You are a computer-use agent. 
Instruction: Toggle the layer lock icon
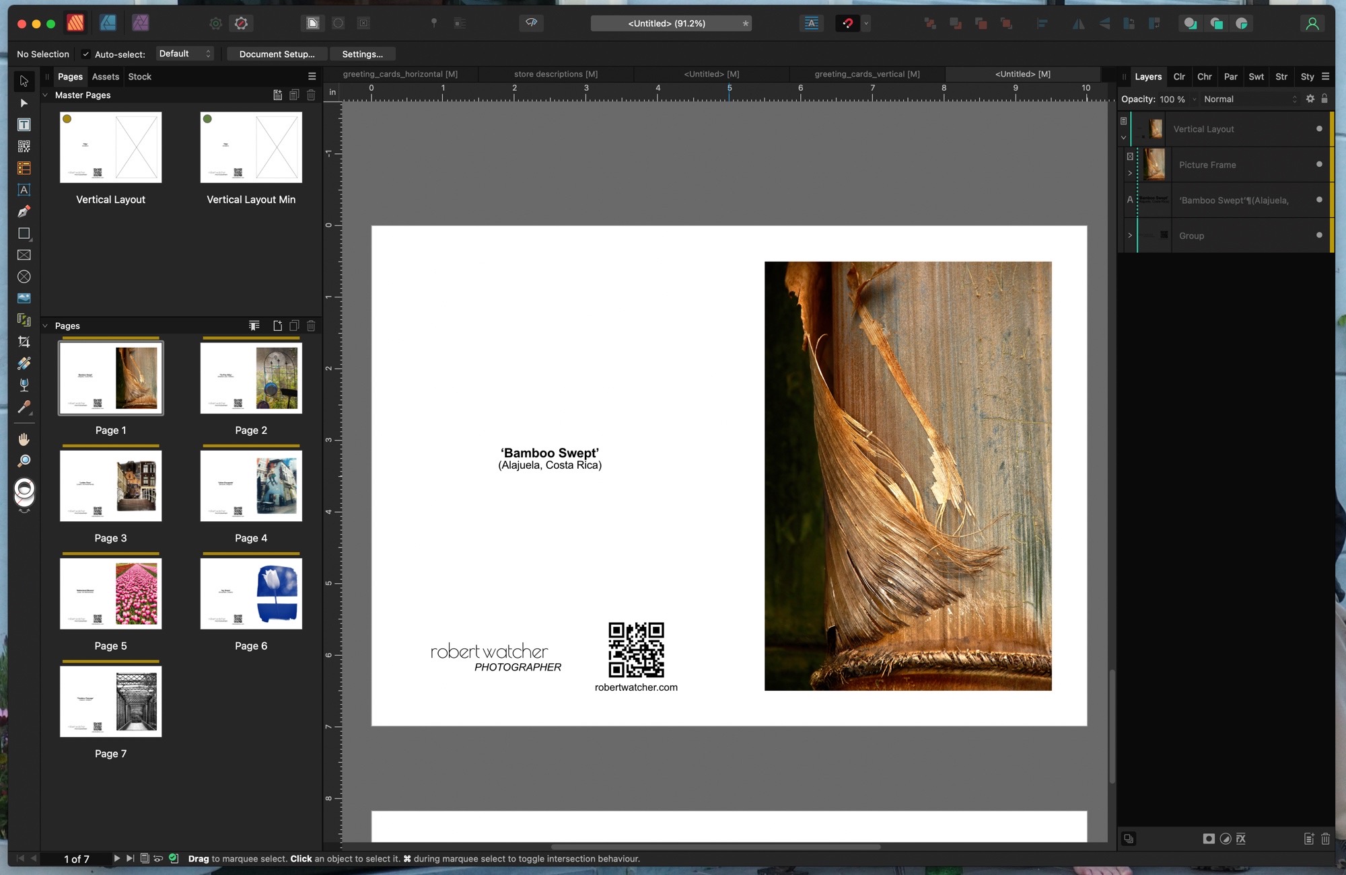coord(1324,99)
